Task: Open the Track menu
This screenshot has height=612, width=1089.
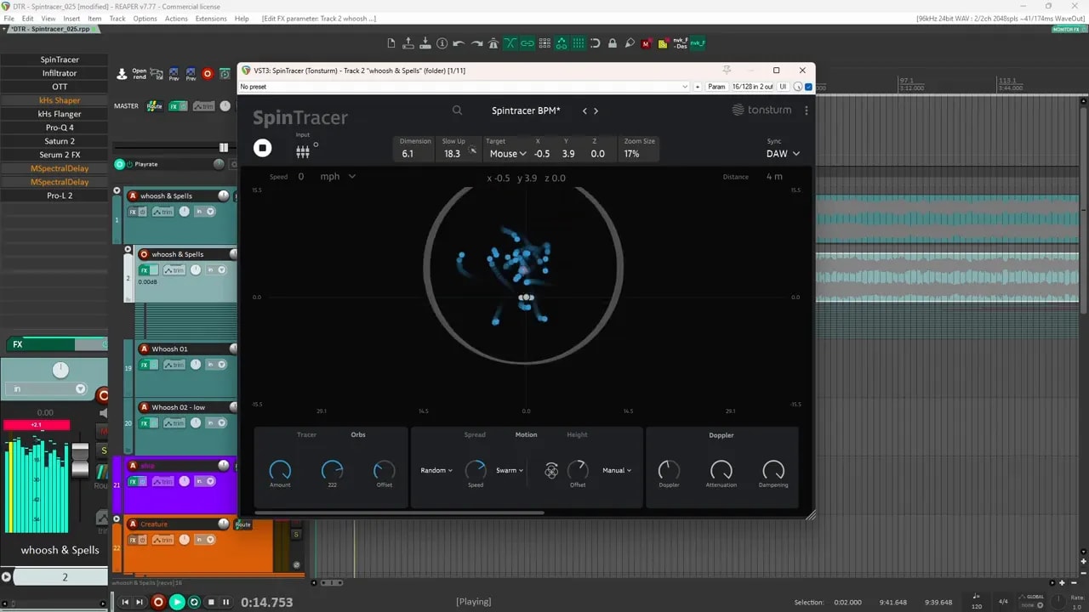Action: pyautogui.click(x=117, y=19)
